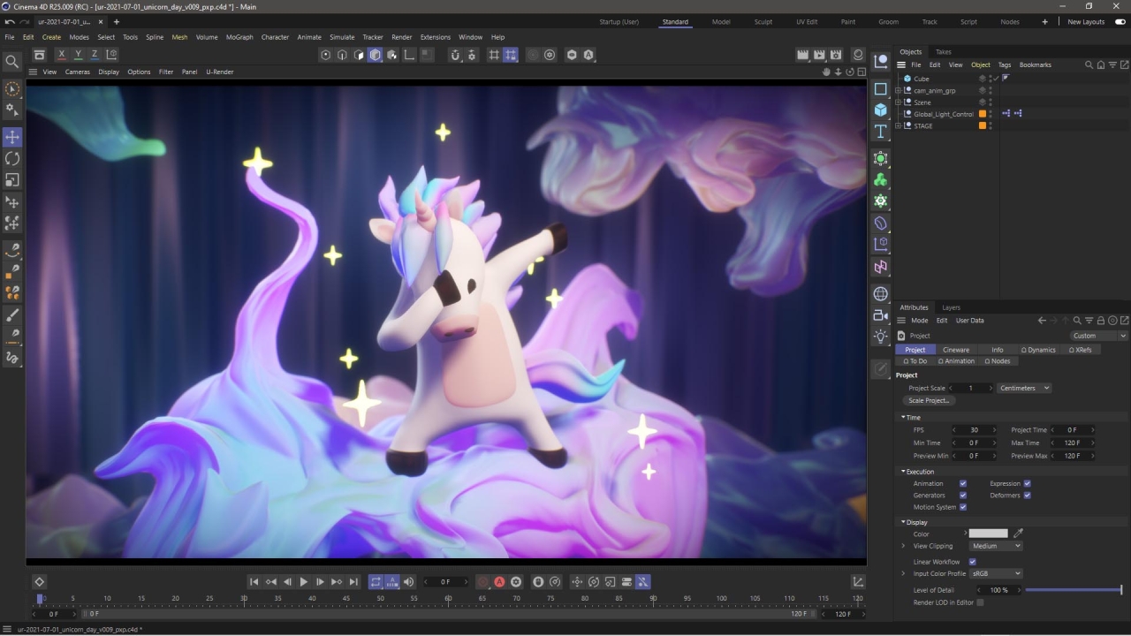
Task: Select the Scale tool in left toolbar
Action: point(12,180)
